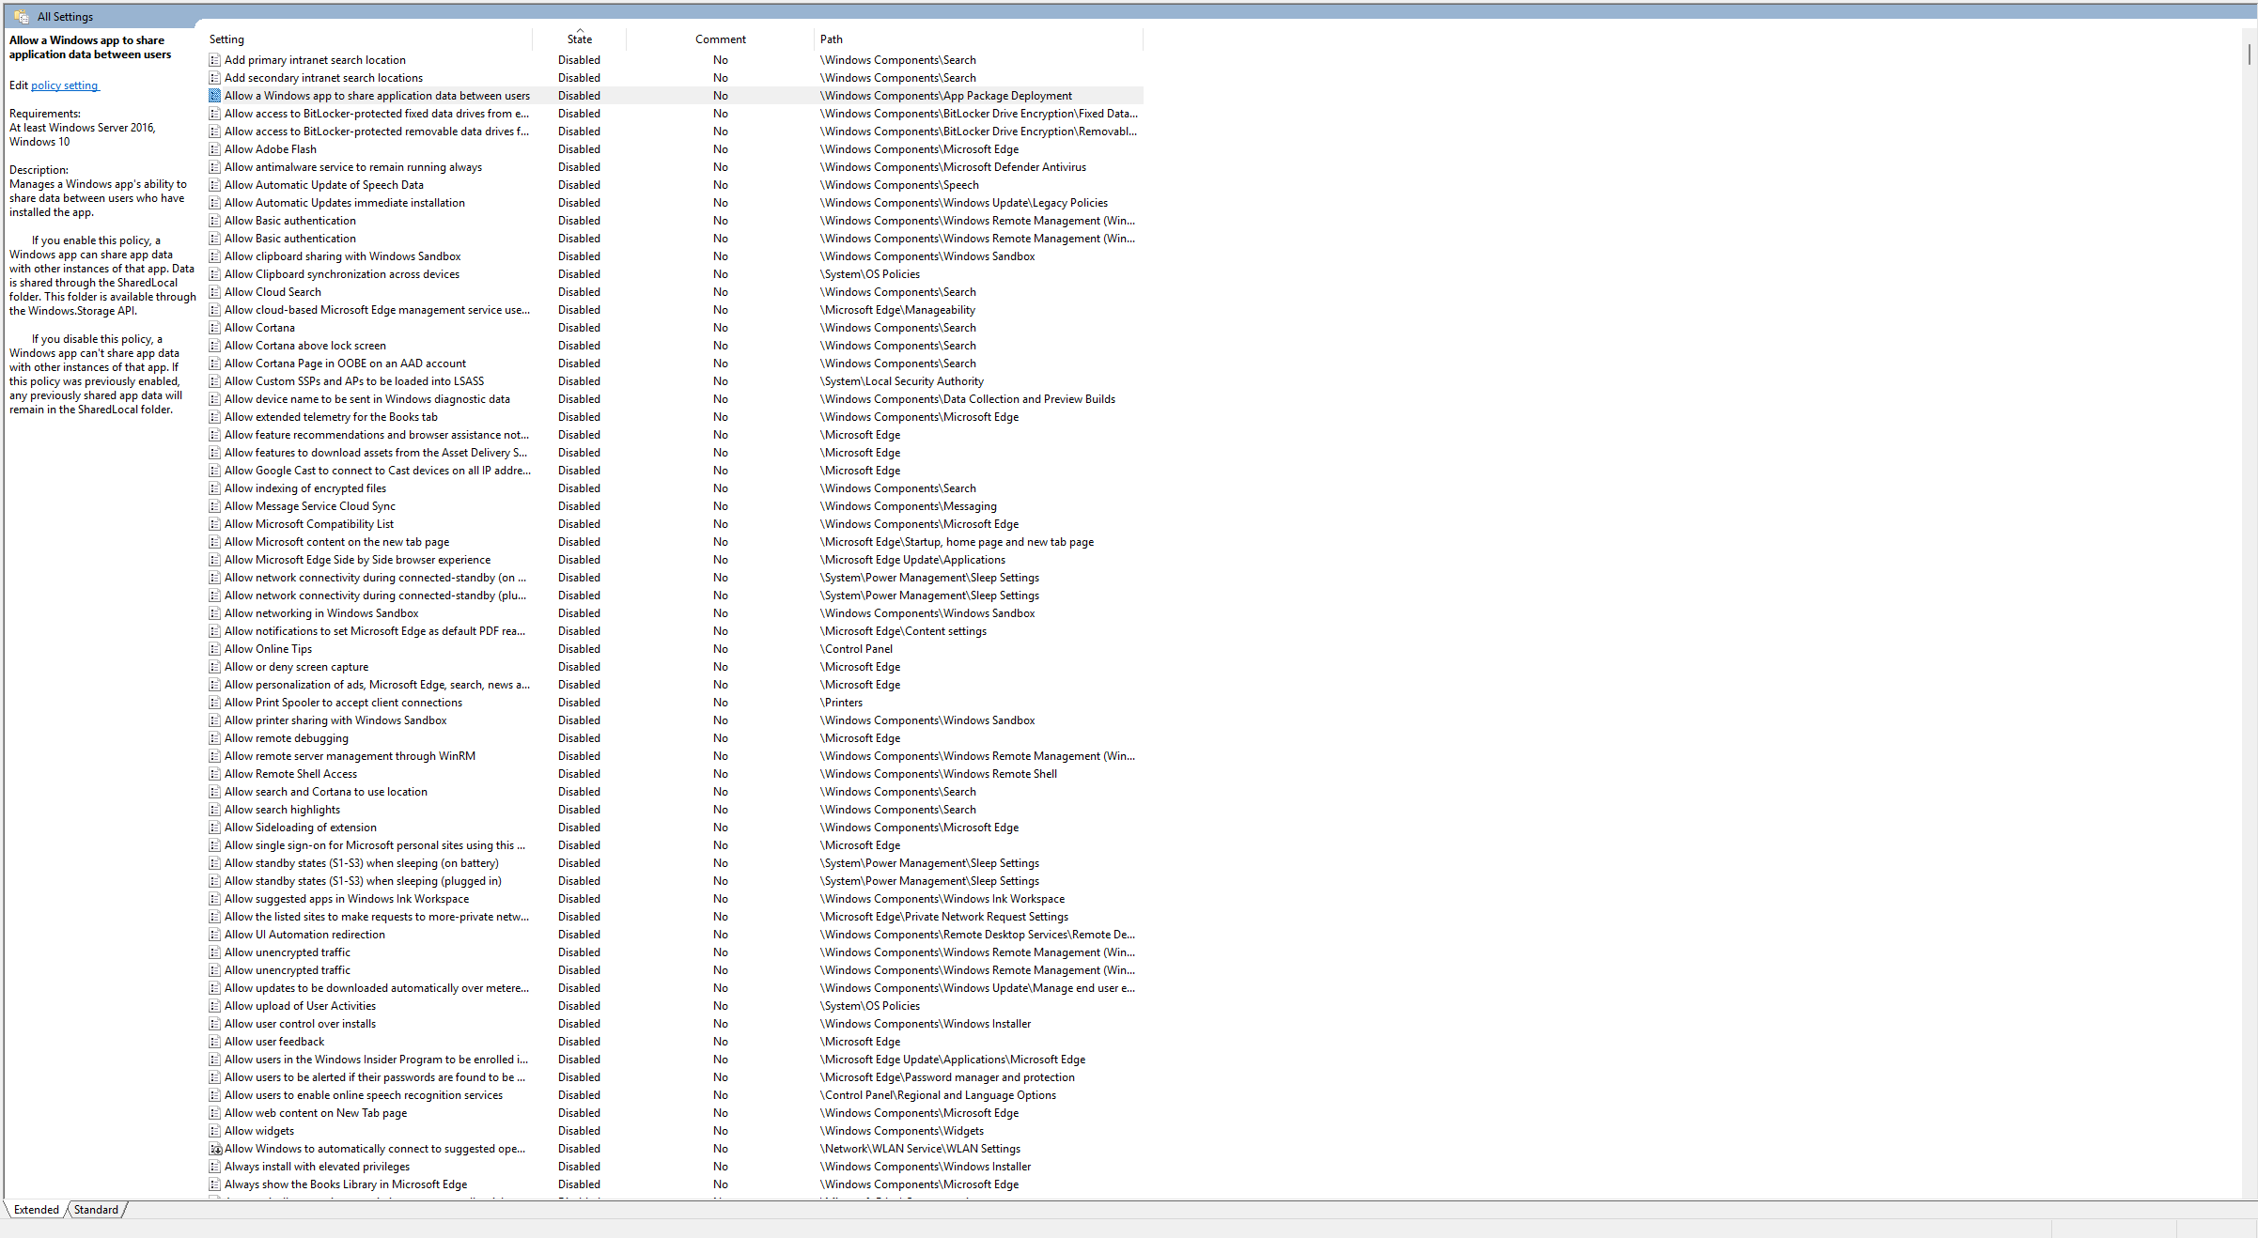Select Allow standby states when sleeping (on battery)
Viewport: 2258px width, 1238px height.
point(362,863)
